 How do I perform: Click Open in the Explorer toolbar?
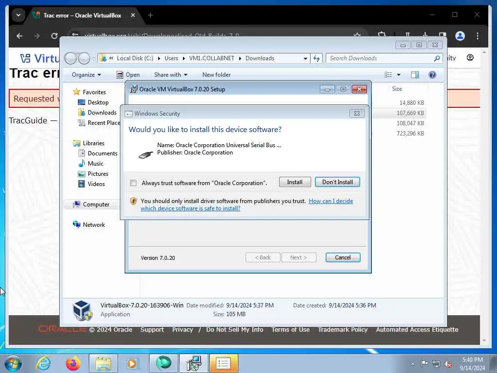click(128, 75)
